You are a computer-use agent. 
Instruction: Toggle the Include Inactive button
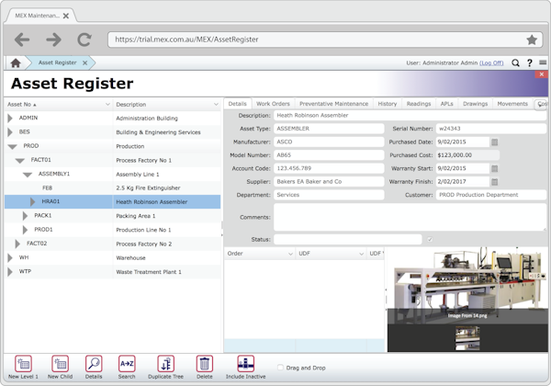[246, 363]
